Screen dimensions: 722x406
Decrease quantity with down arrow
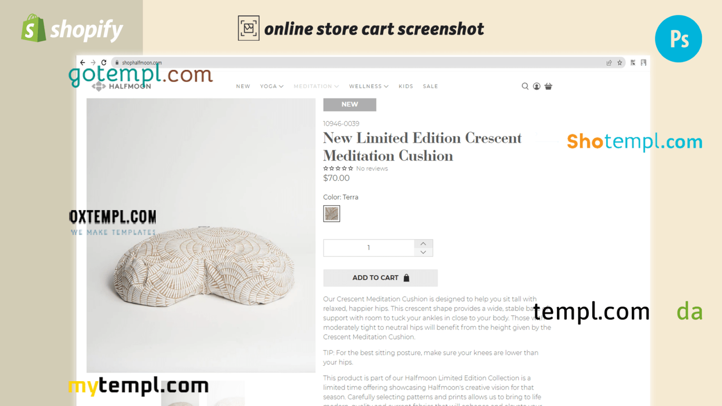point(423,252)
